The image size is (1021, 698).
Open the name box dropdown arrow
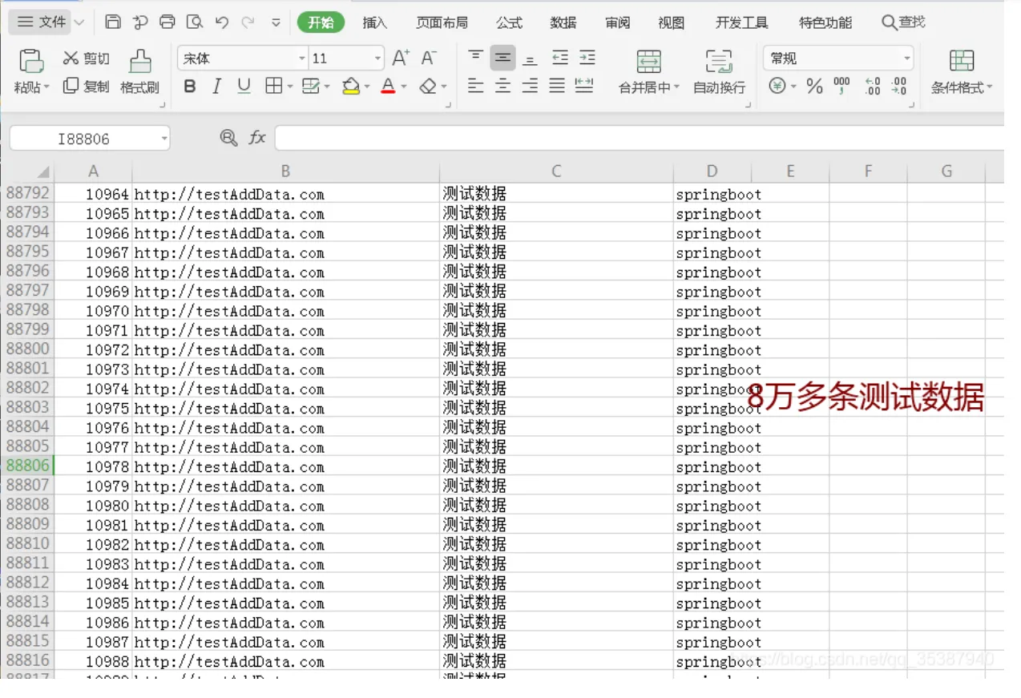(x=164, y=139)
